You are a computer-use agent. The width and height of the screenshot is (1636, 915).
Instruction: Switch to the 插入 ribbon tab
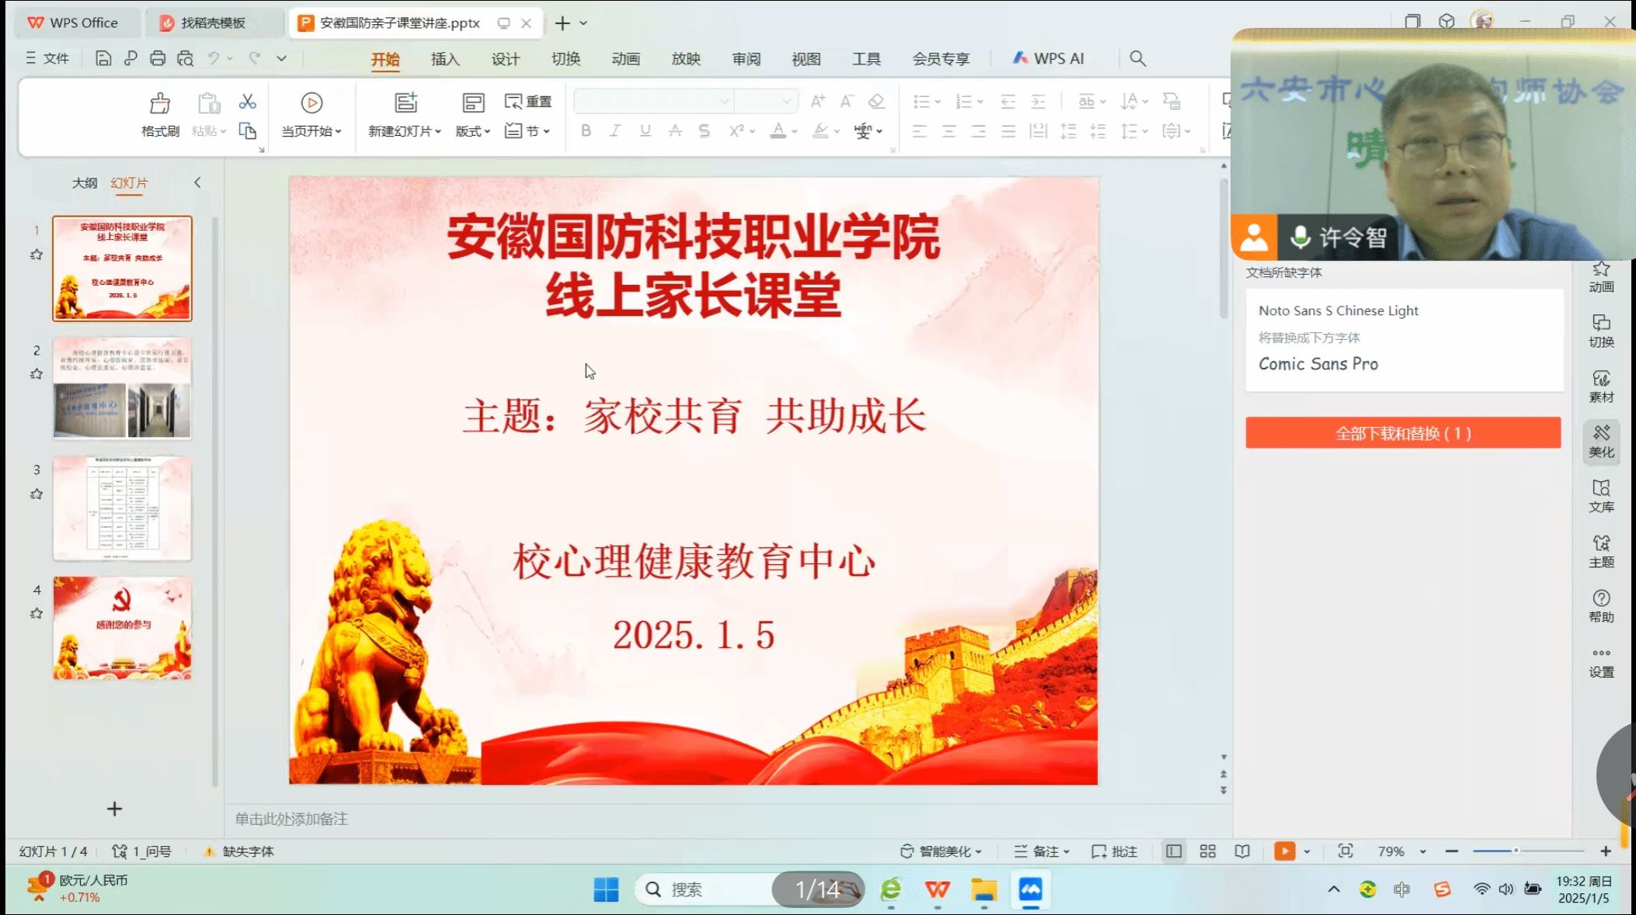[x=445, y=59]
